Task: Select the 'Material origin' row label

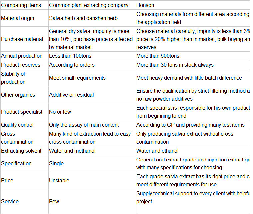Action: coord(18,18)
